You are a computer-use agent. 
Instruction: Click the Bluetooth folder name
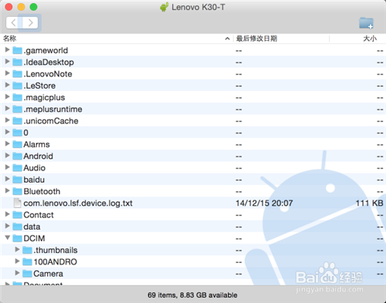click(42, 191)
